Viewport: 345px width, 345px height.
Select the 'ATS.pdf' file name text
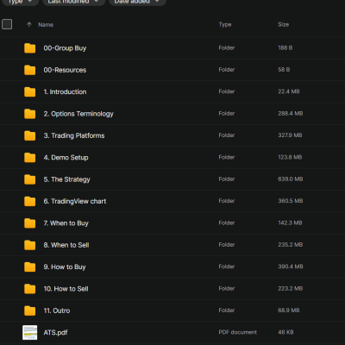tap(55, 333)
